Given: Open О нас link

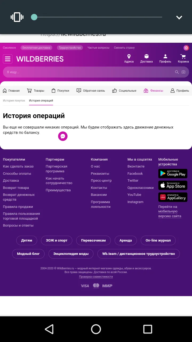Looking at the screenshot, I should (95, 166).
